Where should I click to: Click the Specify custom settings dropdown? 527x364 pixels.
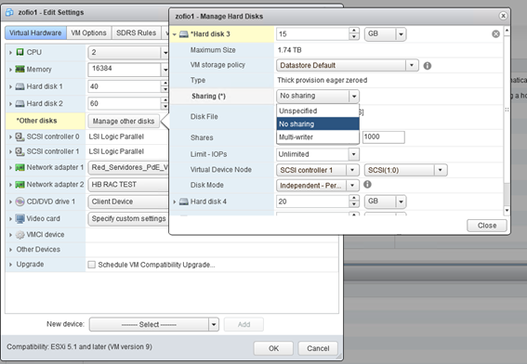pos(128,218)
